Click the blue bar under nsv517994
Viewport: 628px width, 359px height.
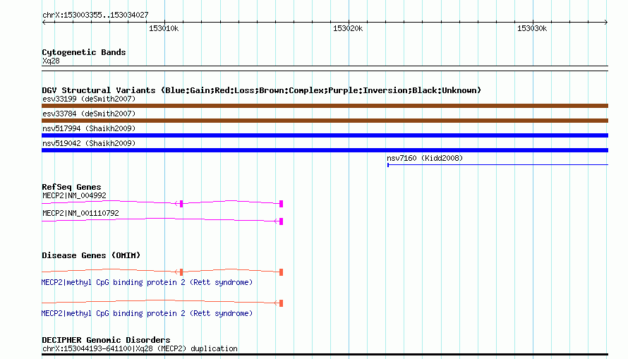pos(325,135)
